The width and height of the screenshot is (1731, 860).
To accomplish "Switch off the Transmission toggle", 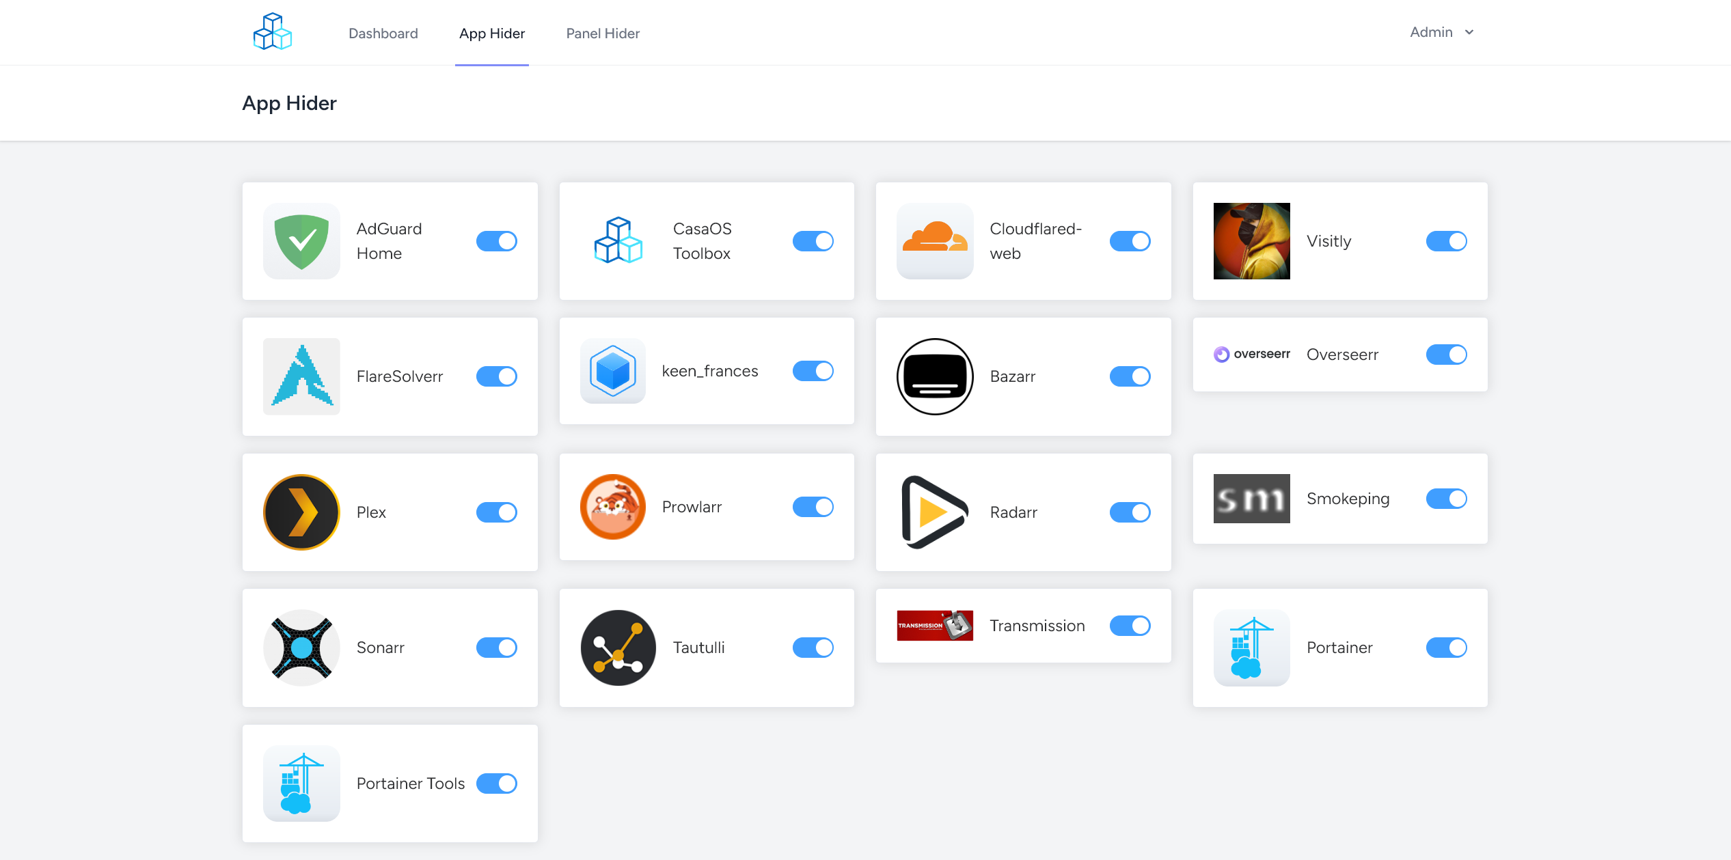I will [1130, 626].
